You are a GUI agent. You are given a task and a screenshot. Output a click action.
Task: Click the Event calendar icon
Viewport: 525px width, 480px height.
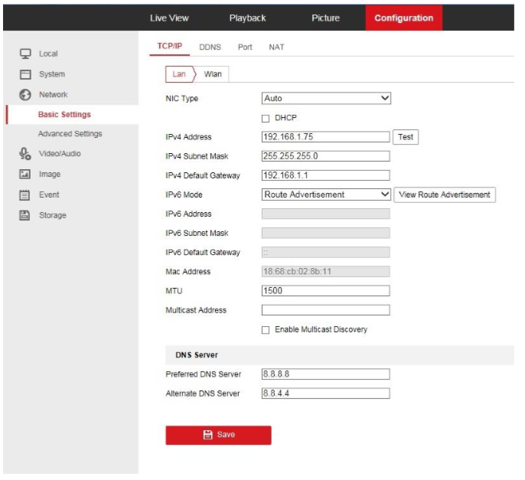coord(24,195)
